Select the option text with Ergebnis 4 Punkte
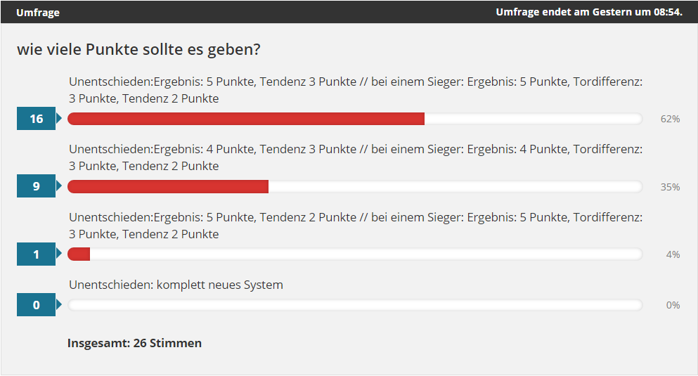 (x=356, y=157)
